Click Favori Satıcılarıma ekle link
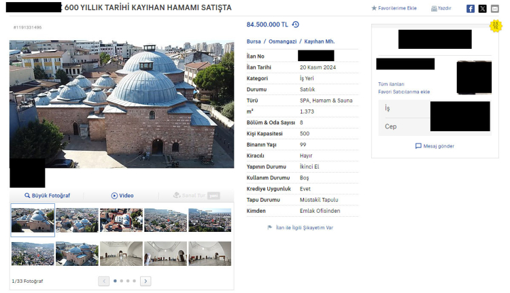The image size is (510, 293). tap(404, 91)
